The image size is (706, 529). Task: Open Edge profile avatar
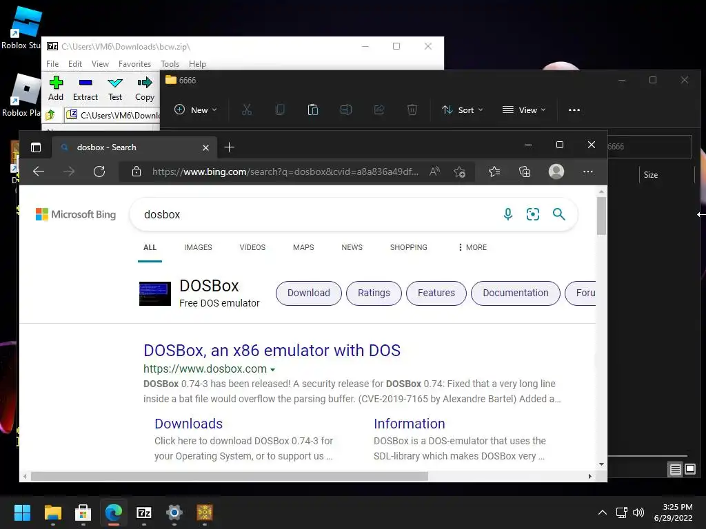point(556,172)
